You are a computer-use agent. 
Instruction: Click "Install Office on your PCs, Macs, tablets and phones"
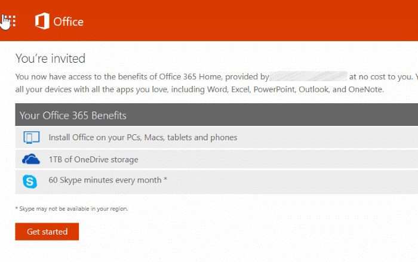tap(143, 137)
